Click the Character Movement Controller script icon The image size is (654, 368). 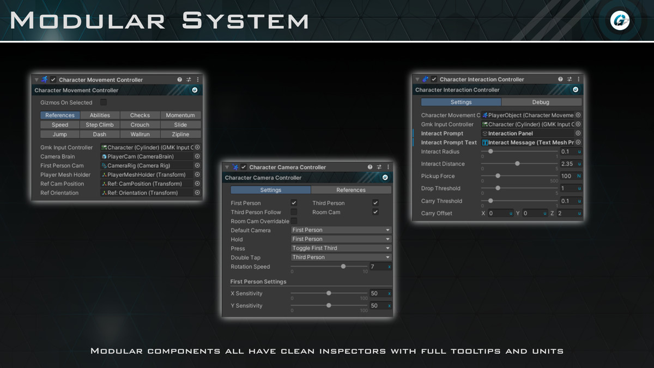[44, 80]
